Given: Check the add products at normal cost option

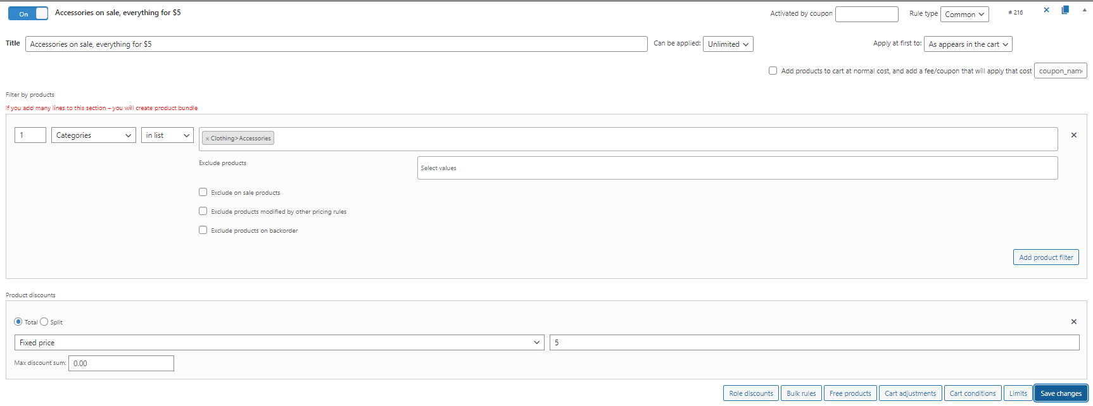Looking at the screenshot, I should (773, 71).
